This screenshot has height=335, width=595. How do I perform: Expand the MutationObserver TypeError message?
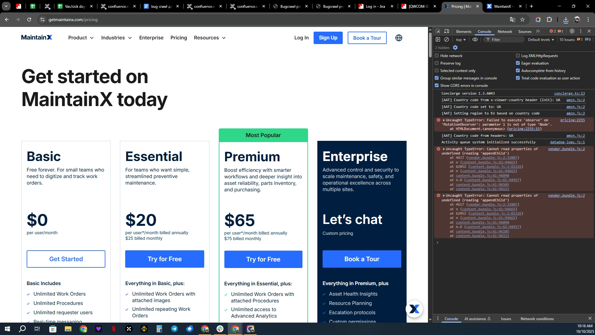(444, 120)
